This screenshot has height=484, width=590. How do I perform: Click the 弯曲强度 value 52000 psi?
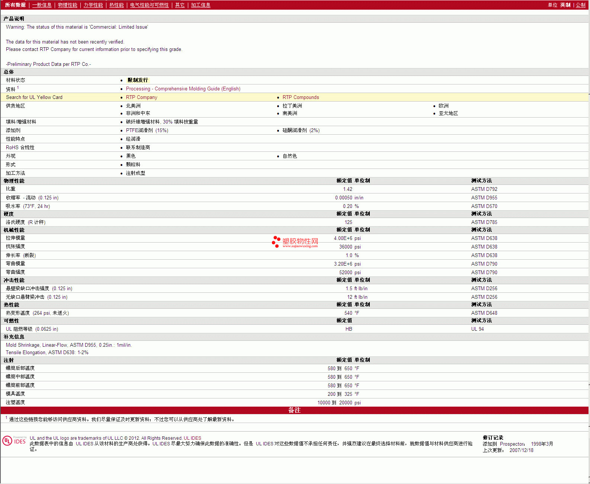point(350,273)
